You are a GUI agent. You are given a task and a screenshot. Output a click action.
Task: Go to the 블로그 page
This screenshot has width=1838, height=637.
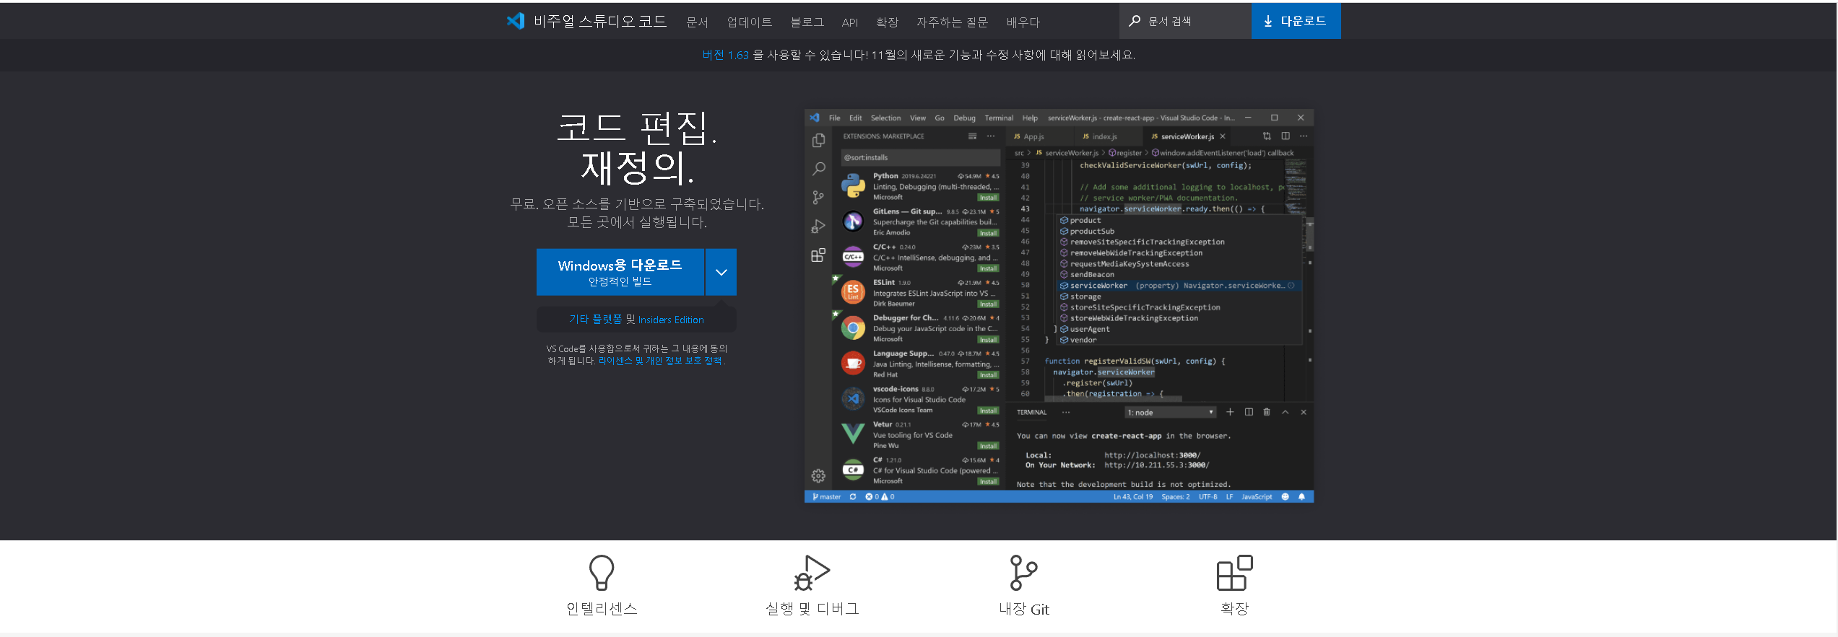click(x=807, y=22)
